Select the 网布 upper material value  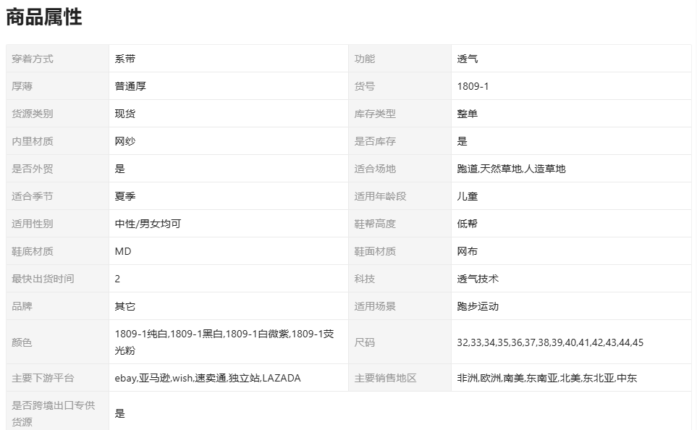468,251
